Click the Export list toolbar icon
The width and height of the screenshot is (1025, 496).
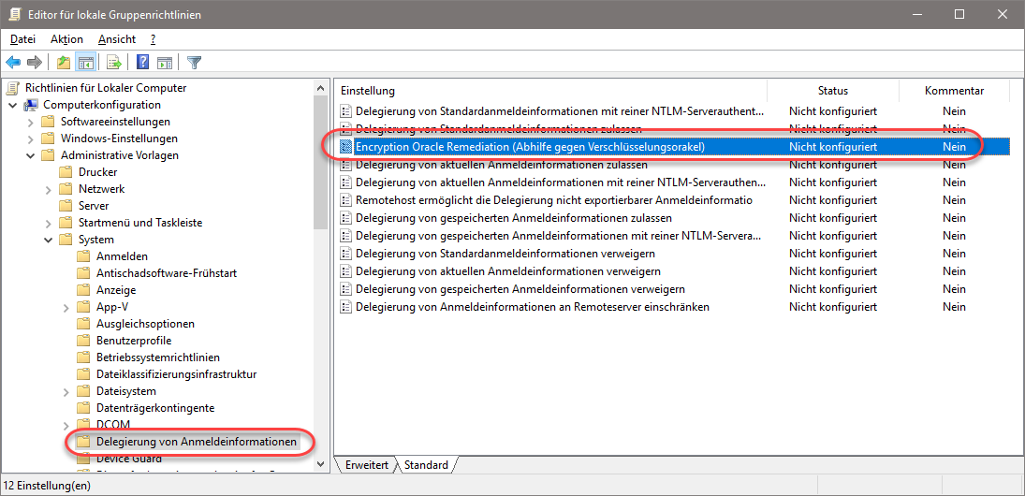click(114, 63)
